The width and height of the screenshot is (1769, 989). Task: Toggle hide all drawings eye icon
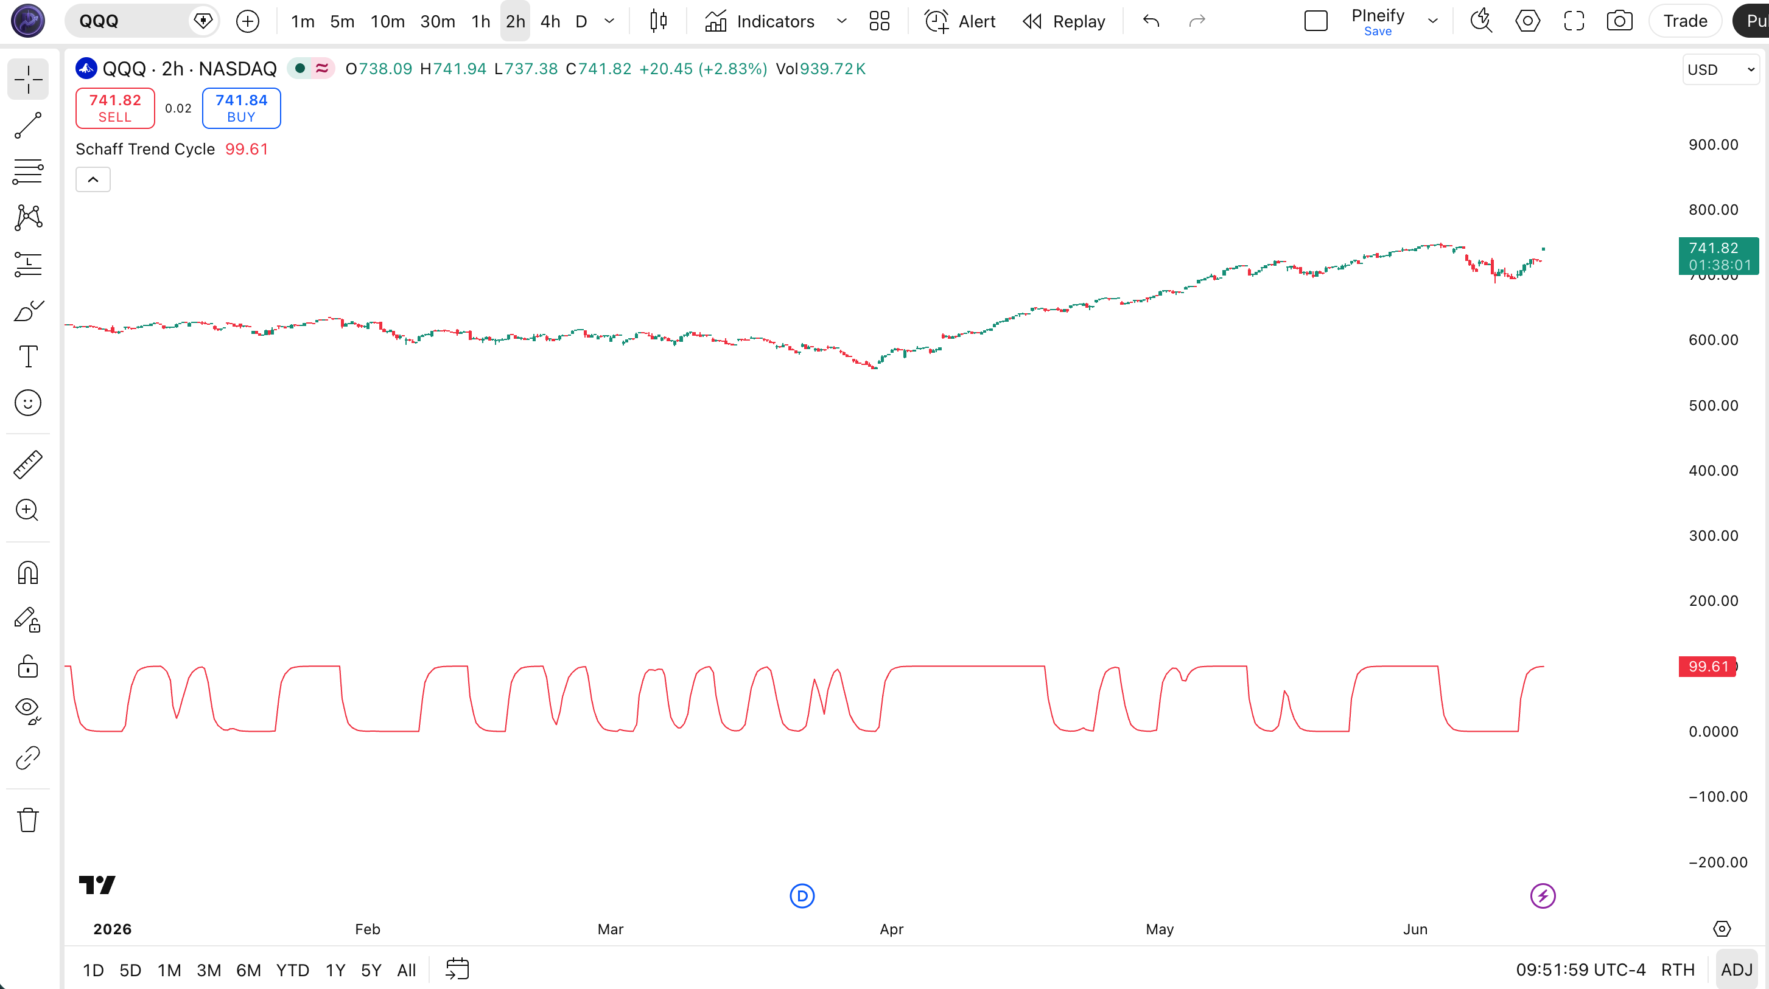click(x=28, y=712)
